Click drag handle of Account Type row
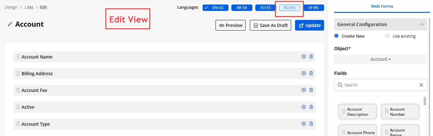This screenshot has height=136, width=433. pyautogui.click(x=18, y=124)
